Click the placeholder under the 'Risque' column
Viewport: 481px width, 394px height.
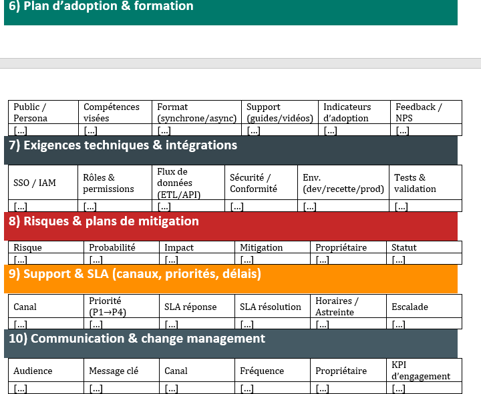click(x=21, y=259)
